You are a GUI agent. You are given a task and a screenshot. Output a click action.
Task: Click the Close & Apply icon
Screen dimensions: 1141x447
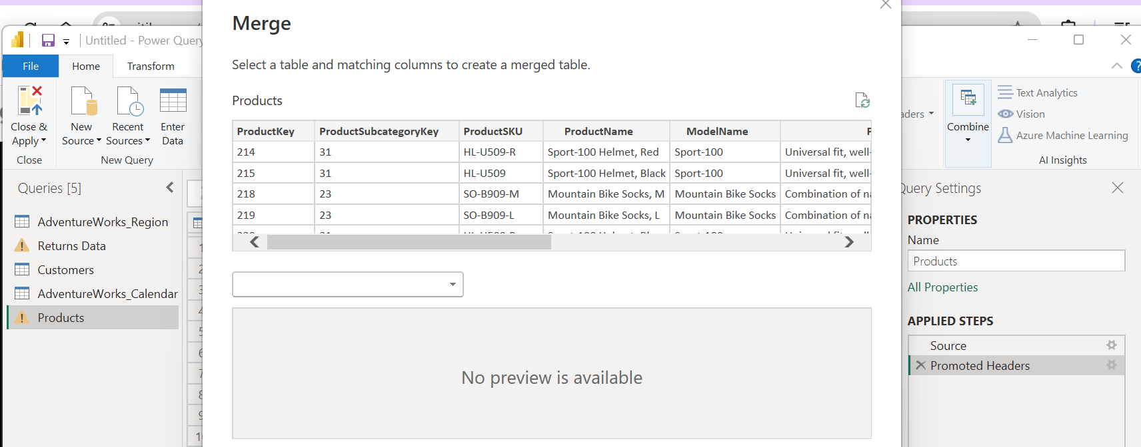click(30, 100)
